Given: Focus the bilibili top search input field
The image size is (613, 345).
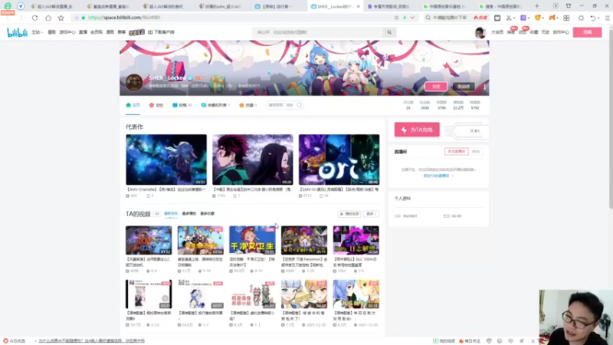Looking at the screenshot, I should [318, 32].
